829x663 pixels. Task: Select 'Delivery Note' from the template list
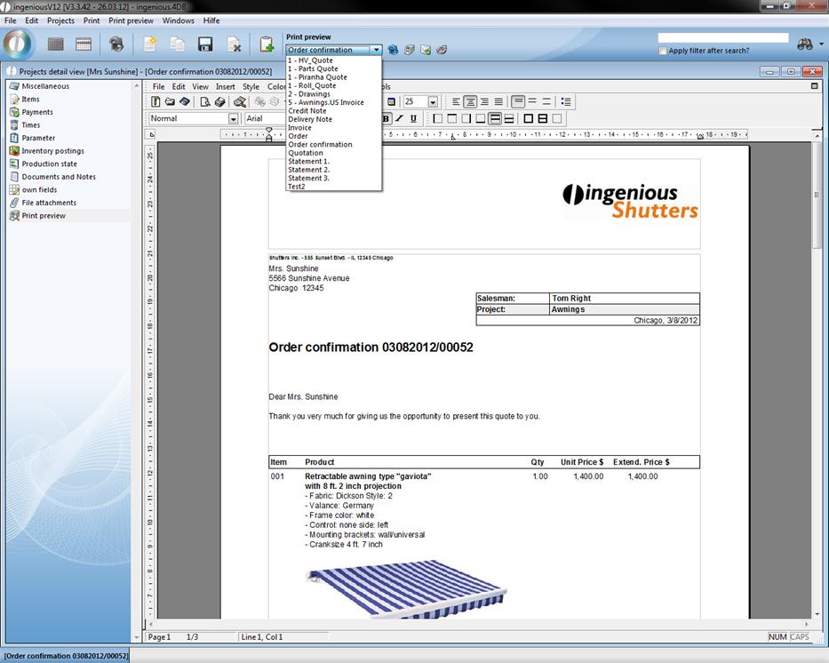point(310,119)
